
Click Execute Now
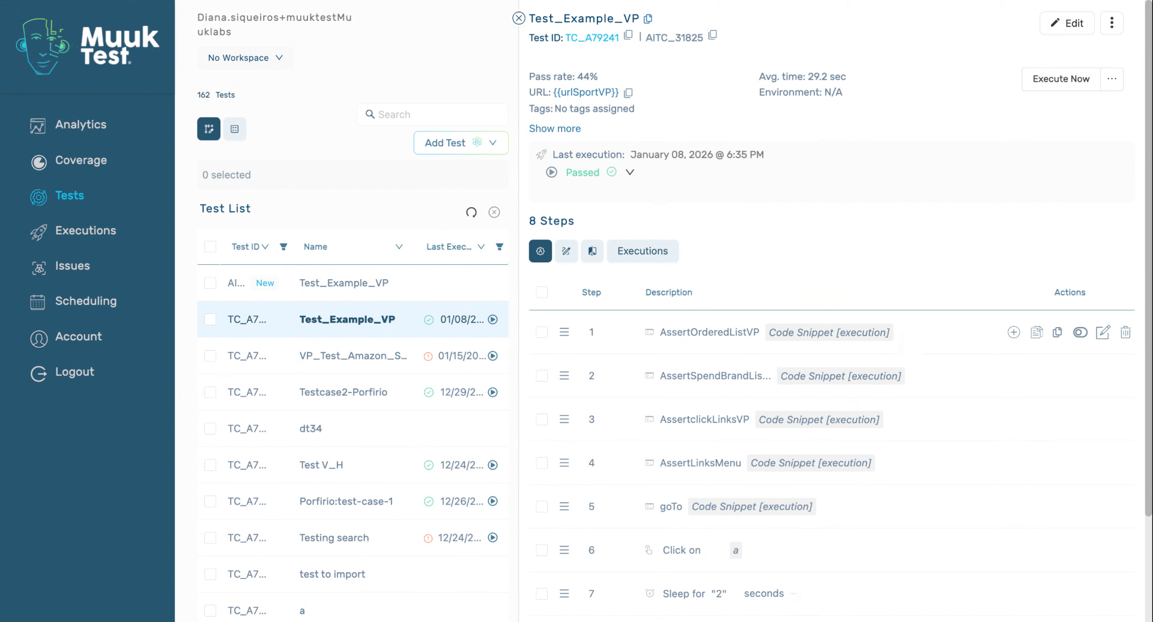coord(1061,79)
